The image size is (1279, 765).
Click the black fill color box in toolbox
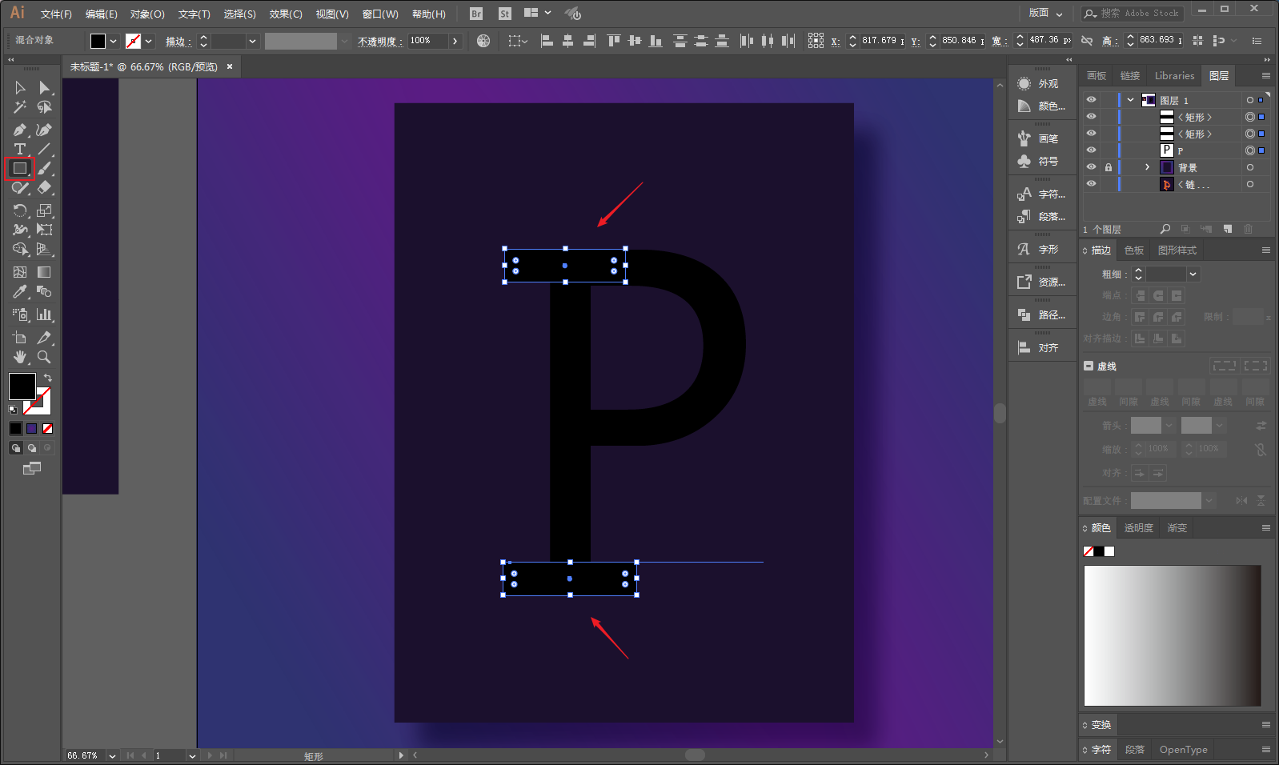click(x=22, y=387)
